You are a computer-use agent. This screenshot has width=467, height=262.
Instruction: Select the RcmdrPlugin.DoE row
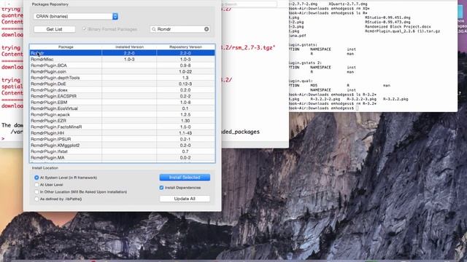[122, 84]
